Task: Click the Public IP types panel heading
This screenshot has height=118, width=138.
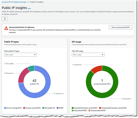Action: coord(11,42)
